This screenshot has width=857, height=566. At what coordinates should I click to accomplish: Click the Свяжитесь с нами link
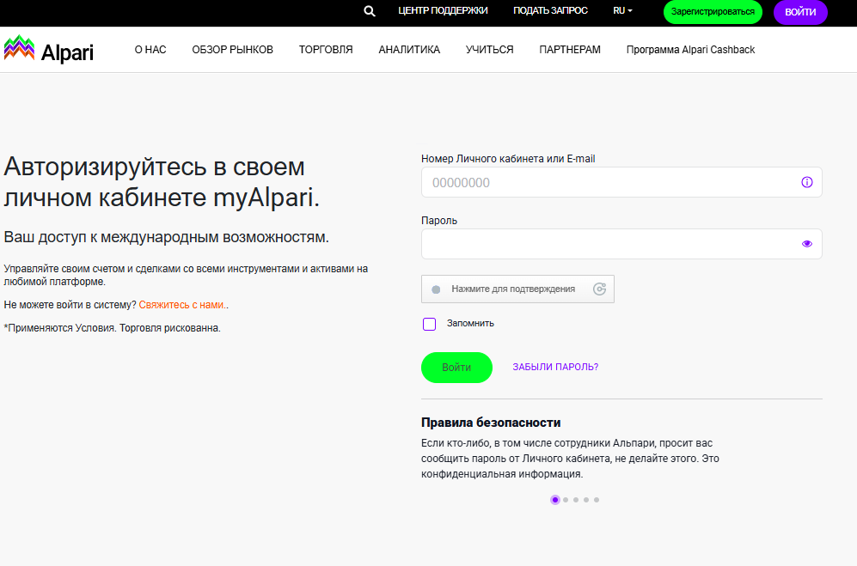click(181, 305)
